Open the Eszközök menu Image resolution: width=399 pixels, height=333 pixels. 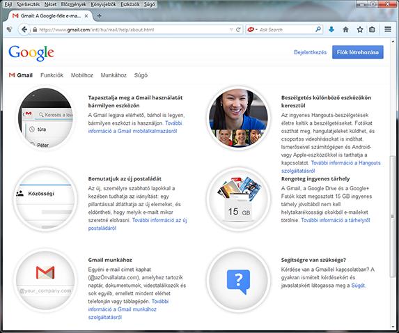coord(130,4)
